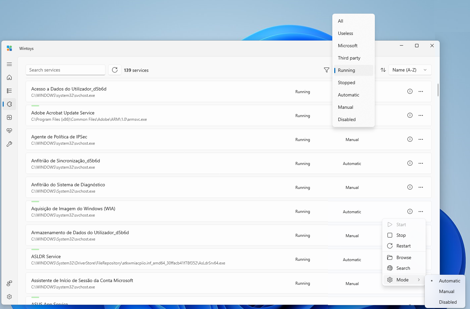Open more options for Adobe Acrobat Update Service
This screenshot has height=309, width=470.
click(421, 115)
